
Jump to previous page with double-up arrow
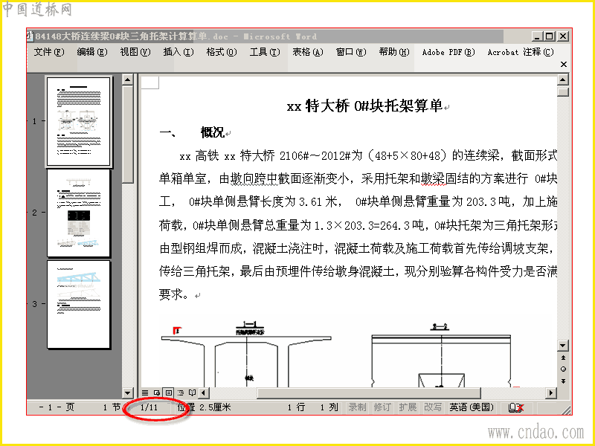(x=563, y=358)
